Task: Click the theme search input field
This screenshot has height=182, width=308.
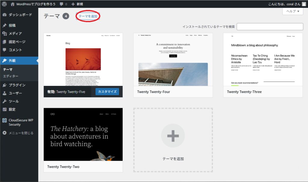Action: click(x=270, y=27)
